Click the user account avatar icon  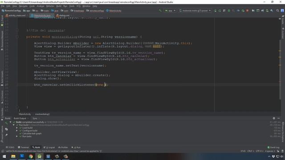coord(282,11)
